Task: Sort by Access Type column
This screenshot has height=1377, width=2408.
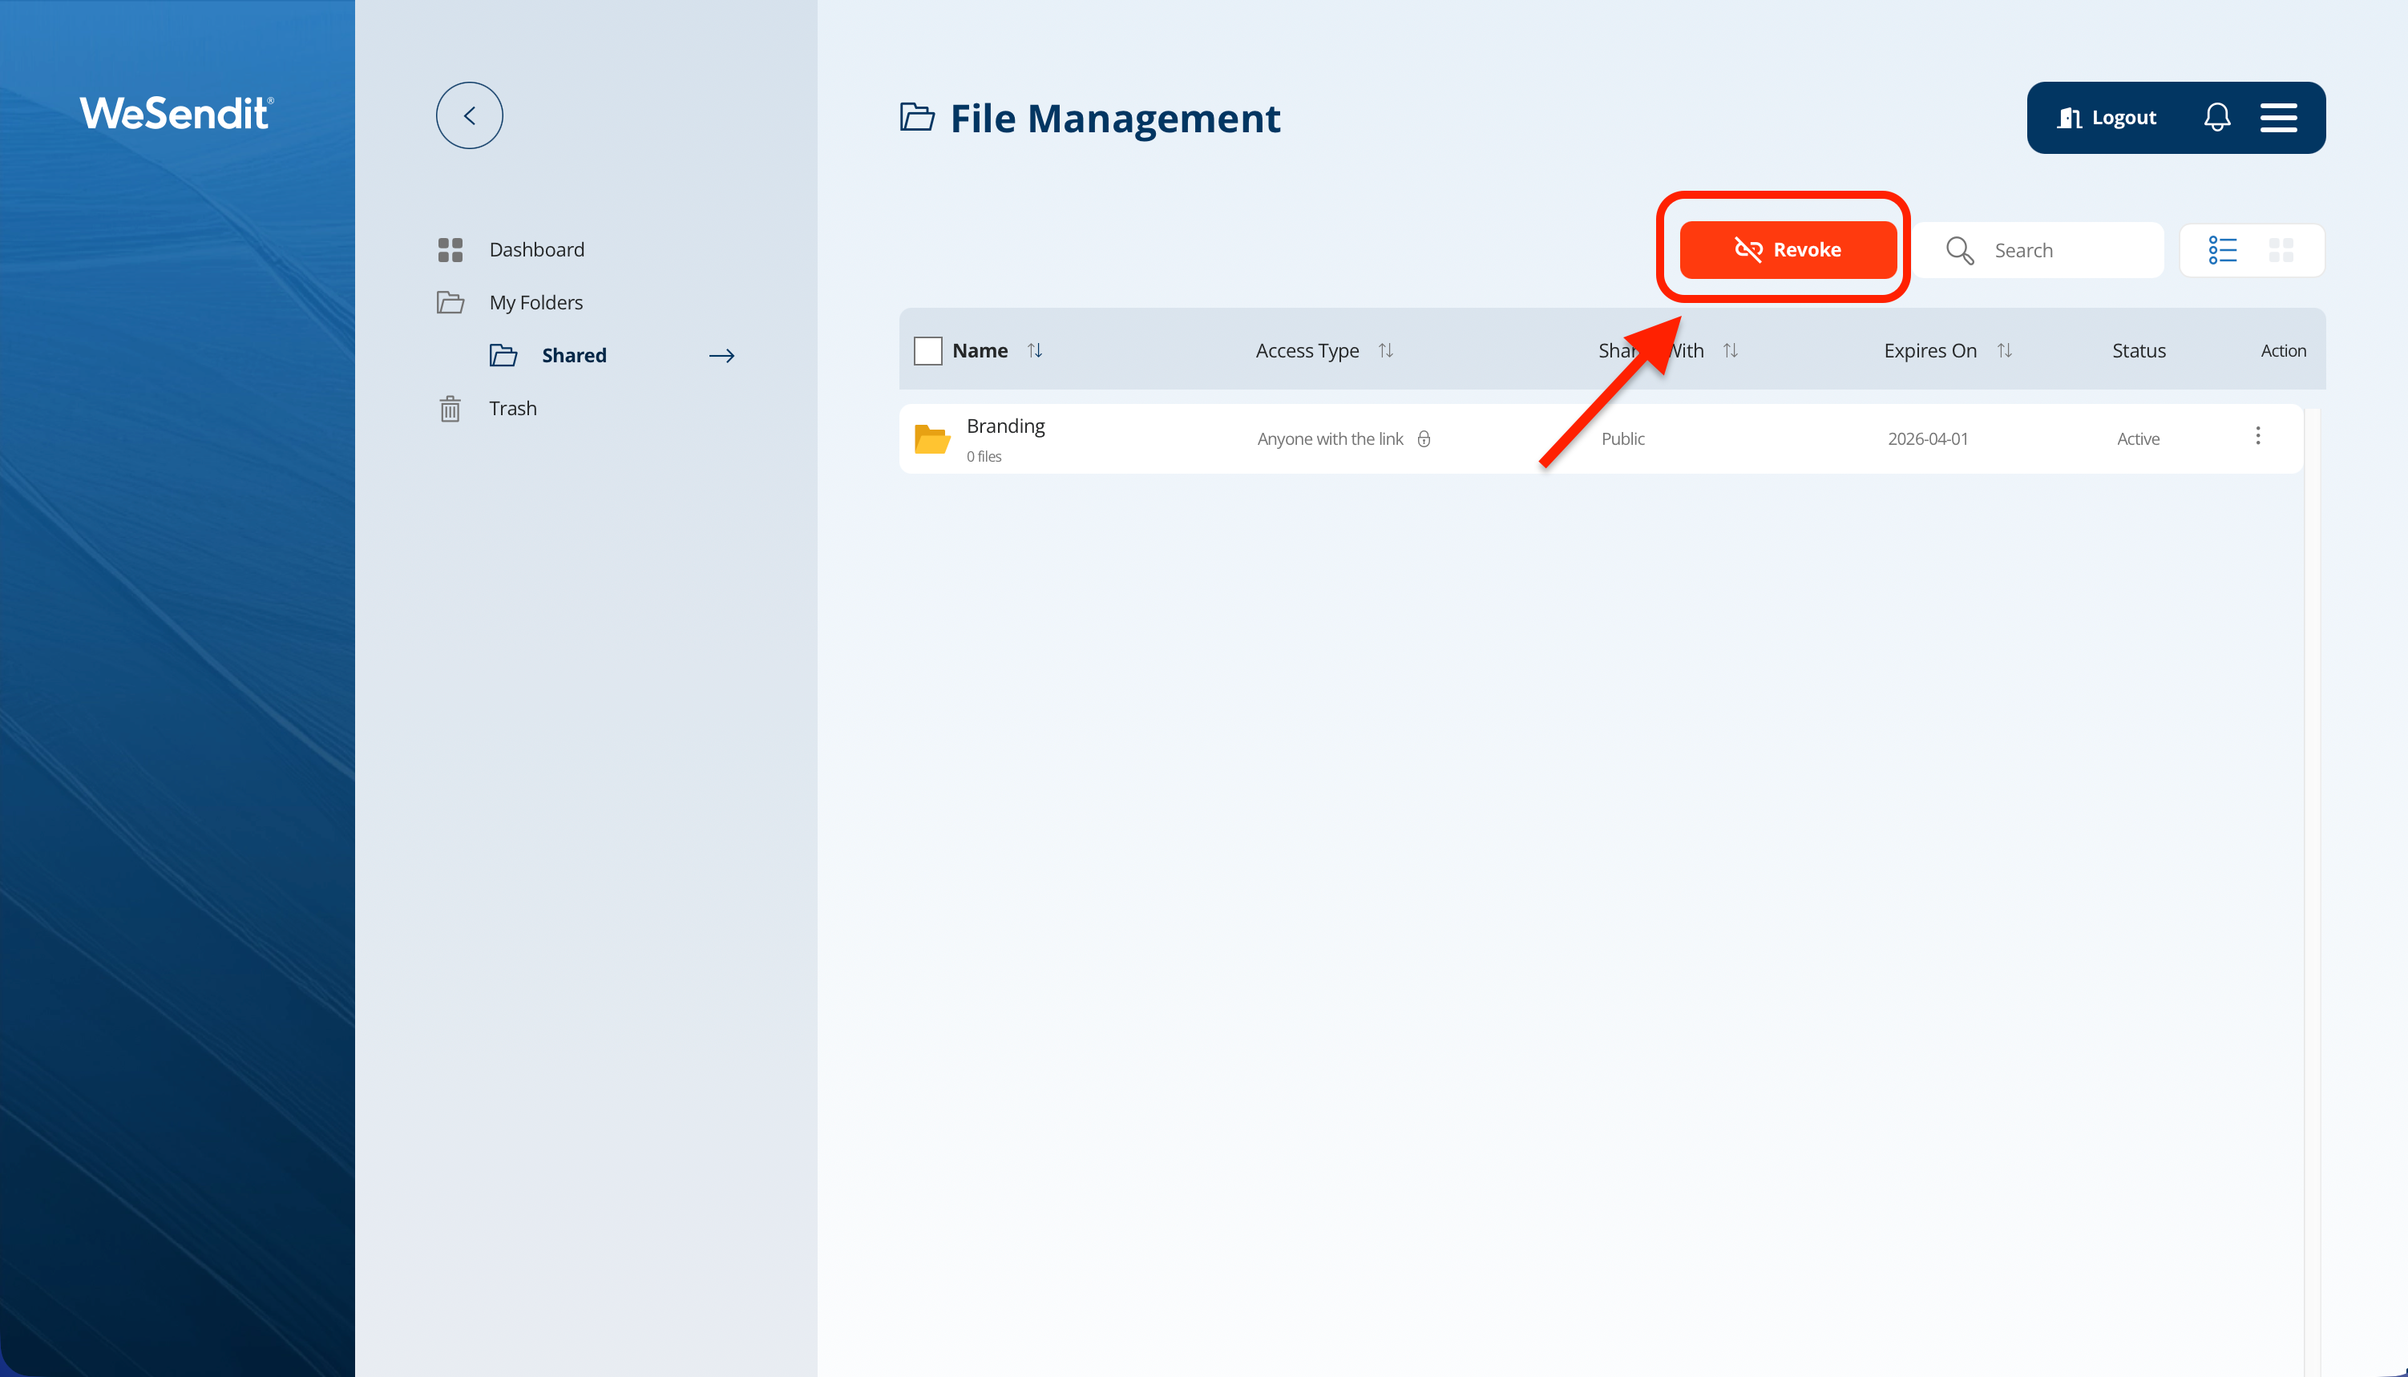Action: click(x=1386, y=351)
